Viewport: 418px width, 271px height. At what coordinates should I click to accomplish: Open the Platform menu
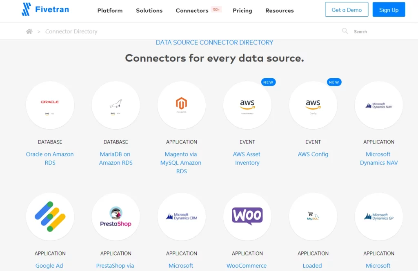(x=110, y=10)
